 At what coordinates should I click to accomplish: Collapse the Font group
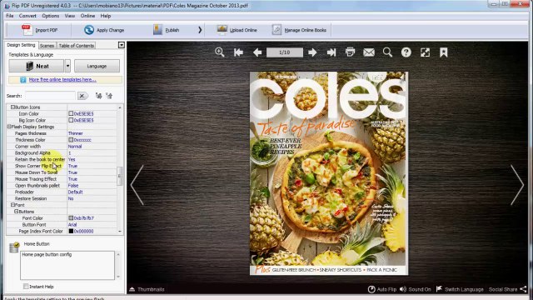coord(12,205)
